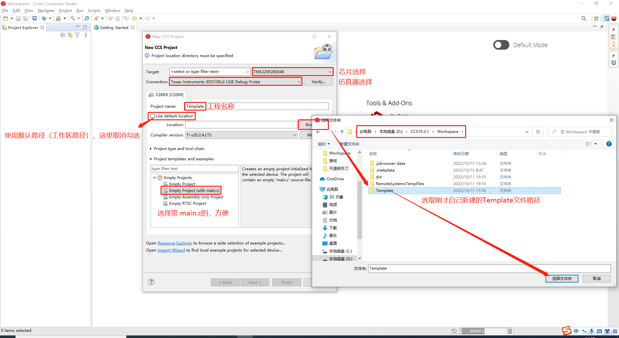Toggle the Default Mode switch

point(501,45)
